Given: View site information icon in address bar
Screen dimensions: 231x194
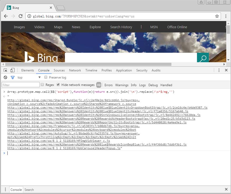Looking at the screenshot, I should (29, 16).
